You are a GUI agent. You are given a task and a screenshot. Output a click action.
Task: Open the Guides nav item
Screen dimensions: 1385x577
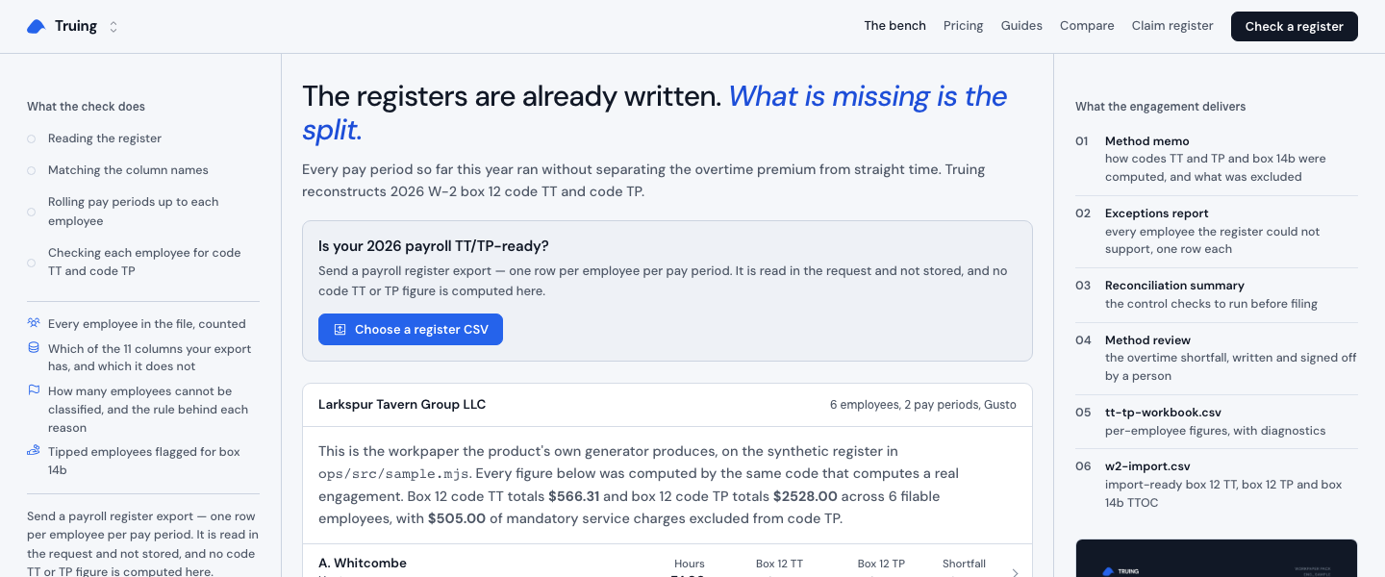pos(1021,26)
